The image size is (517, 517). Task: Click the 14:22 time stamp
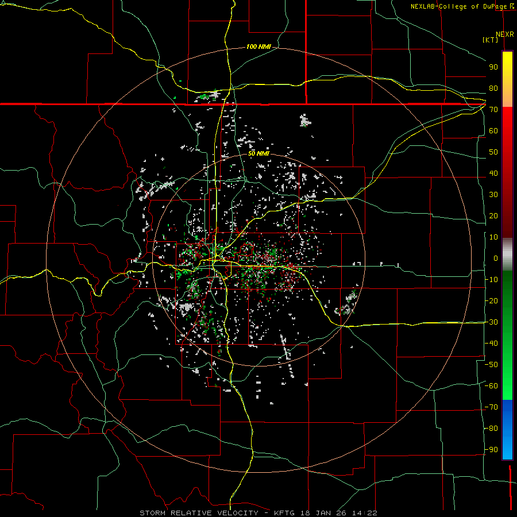coord(364,513)
